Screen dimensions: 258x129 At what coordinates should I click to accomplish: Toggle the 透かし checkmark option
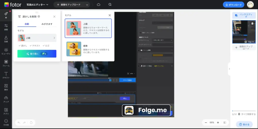click(23, 46)
